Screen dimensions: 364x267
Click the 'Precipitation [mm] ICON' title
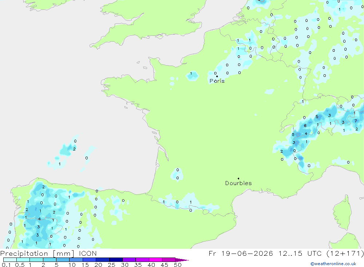pos(48,253)
